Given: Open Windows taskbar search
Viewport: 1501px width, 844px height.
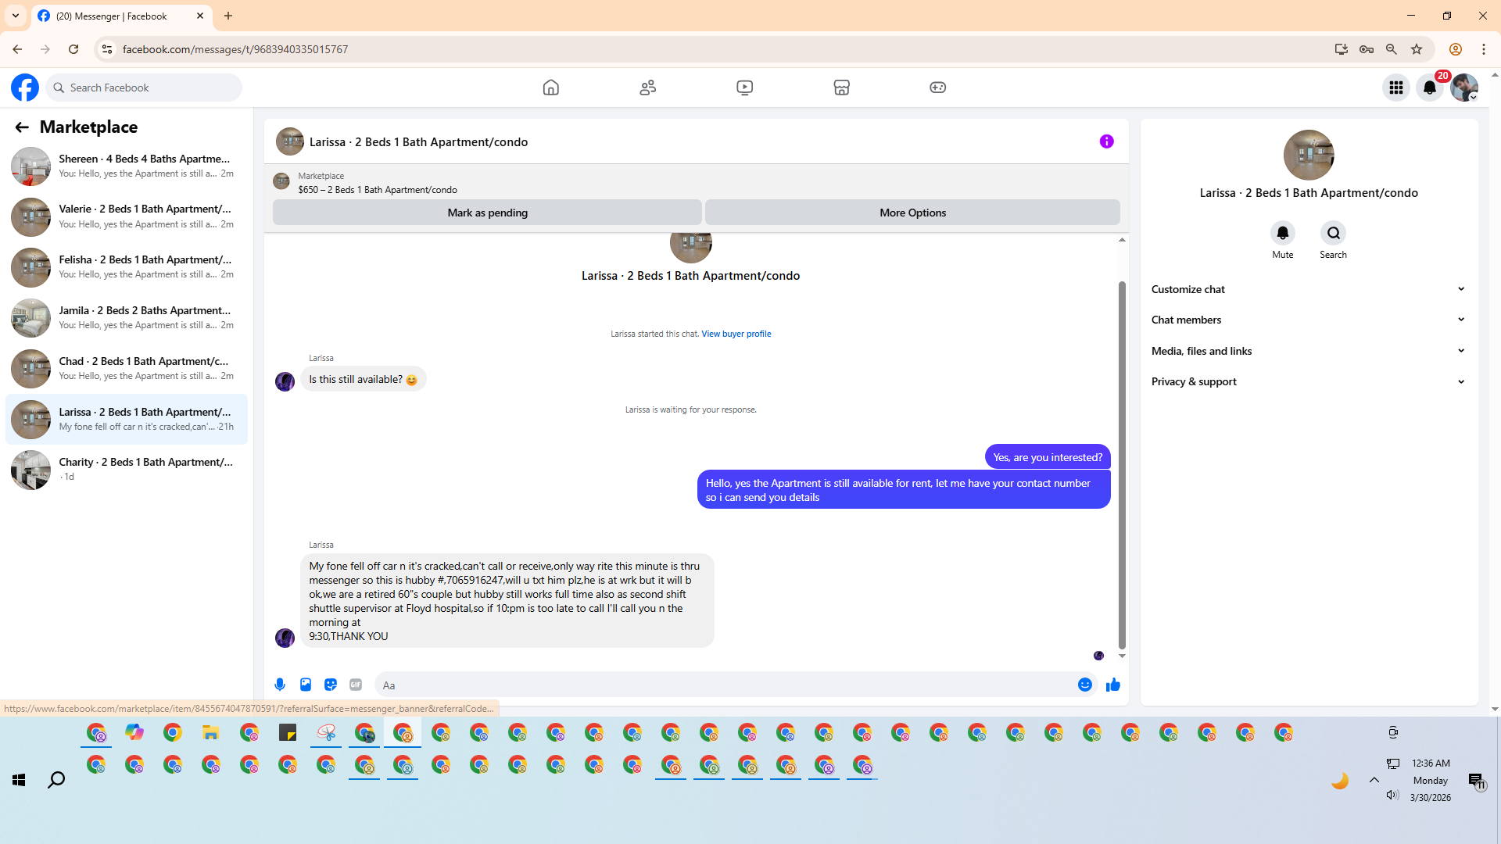Looking at the screenshot, I should pos(56,780).
